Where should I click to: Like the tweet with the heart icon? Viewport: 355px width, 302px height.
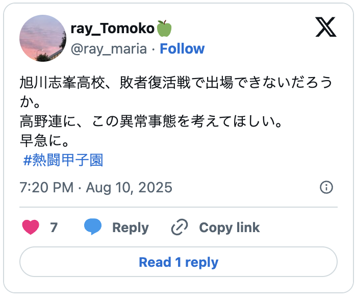31,228
